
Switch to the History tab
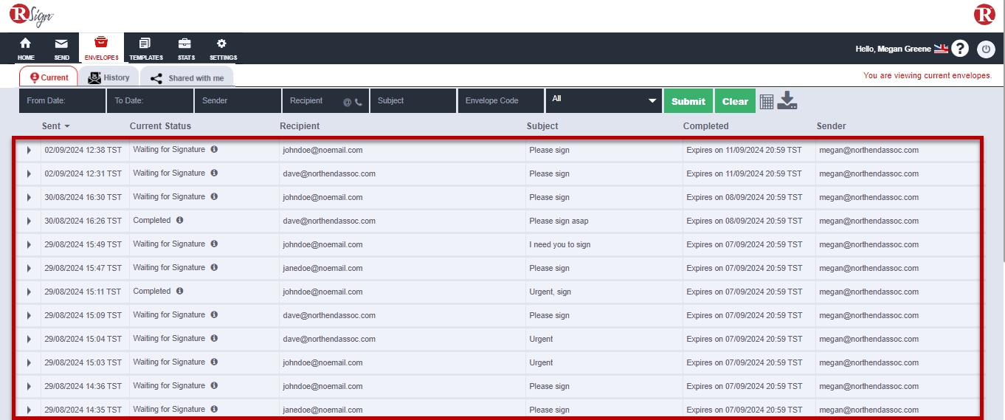coord(108,78)
